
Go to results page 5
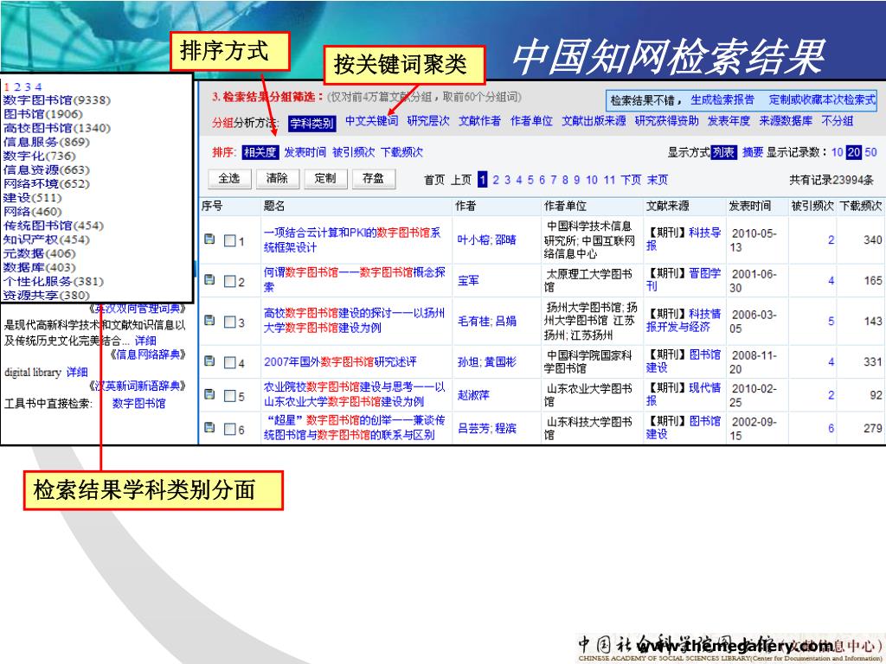point(530,180)
